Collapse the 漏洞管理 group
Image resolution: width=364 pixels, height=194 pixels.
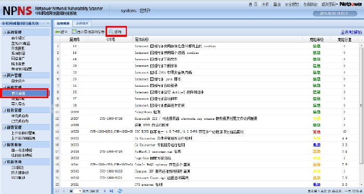point(4,87)
